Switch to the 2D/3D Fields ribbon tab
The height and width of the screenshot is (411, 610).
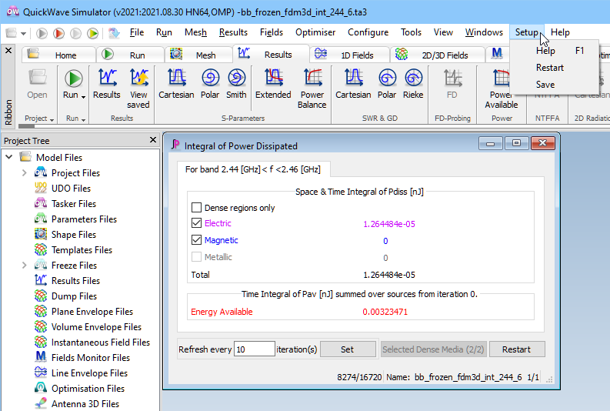pyautogui.click(x=438, y=55)
